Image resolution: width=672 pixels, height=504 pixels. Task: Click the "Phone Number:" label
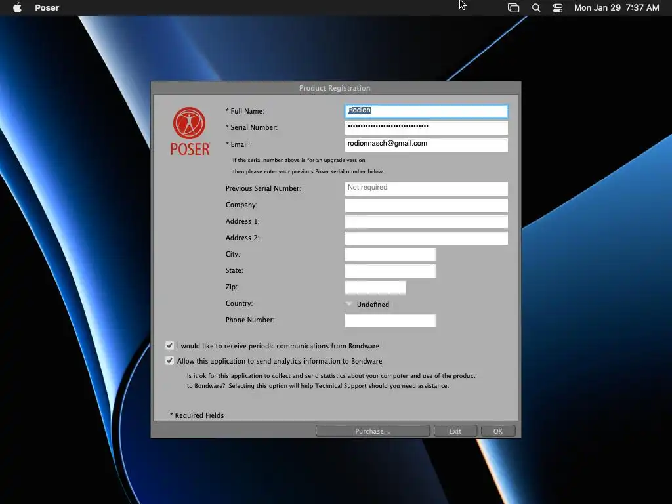pyautogui.click(x=250, y=320)
